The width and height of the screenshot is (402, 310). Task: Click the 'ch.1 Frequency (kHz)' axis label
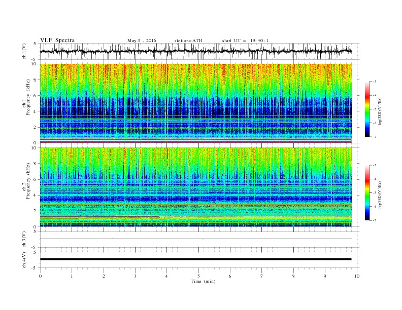pyautogui.click(x=26, y=97)
